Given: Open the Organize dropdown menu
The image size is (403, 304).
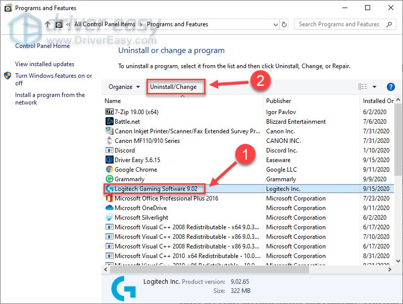Looking at the screenshot, I should 124,87.
